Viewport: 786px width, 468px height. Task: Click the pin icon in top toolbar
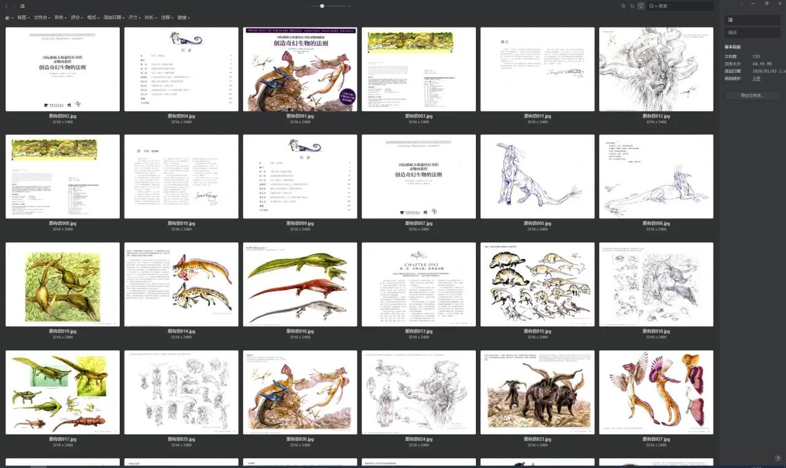tap(623, 6)
